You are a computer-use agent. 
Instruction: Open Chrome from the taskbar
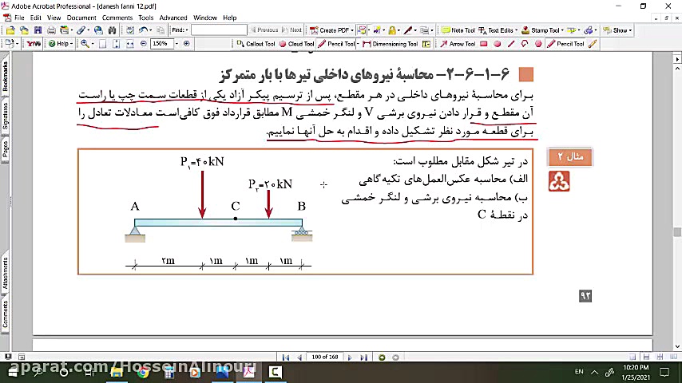coord(143,372)
